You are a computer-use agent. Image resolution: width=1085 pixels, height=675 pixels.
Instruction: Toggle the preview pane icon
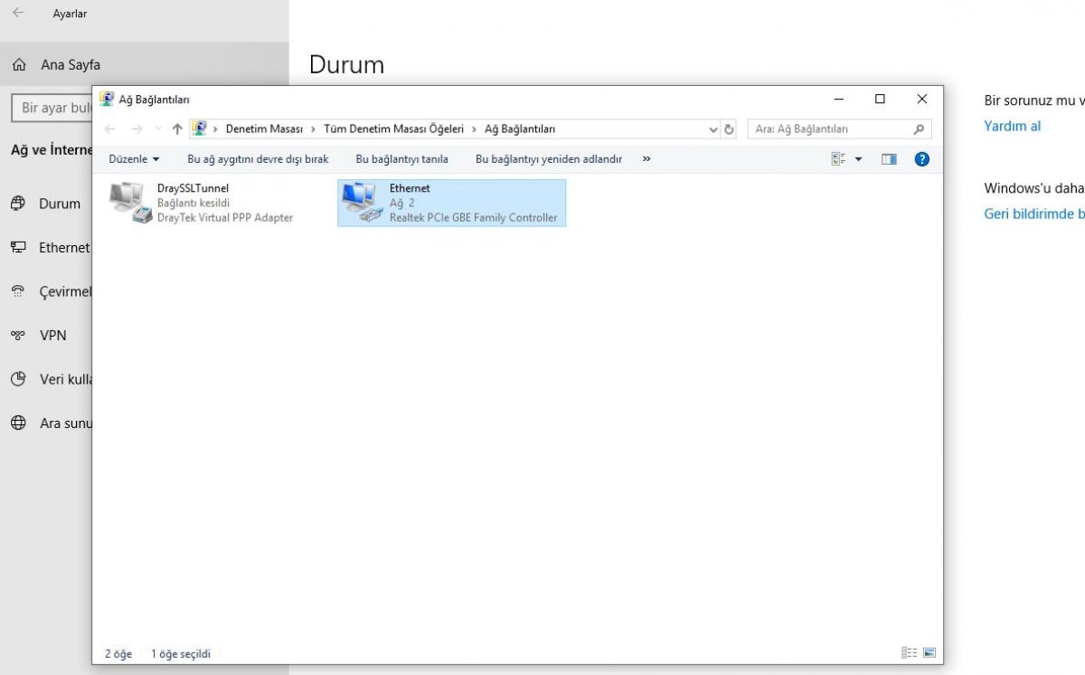pos(889,159)
